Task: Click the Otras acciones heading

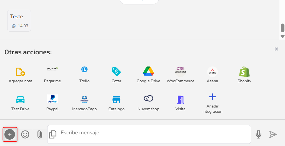Action: coord(28,52)
